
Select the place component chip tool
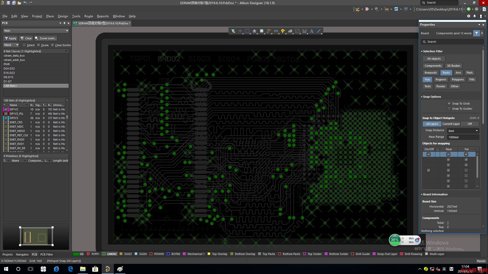tap(262, 31)
